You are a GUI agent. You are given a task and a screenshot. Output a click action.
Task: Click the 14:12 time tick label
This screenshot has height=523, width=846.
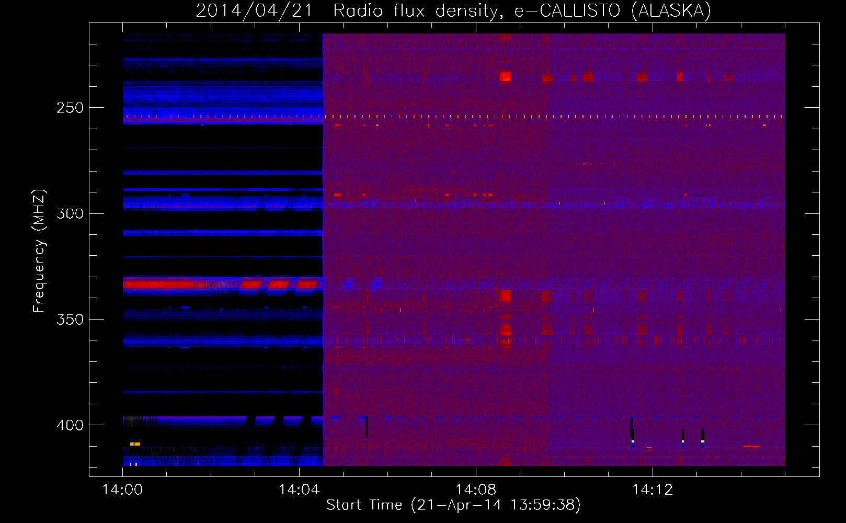tap(653, 490)
